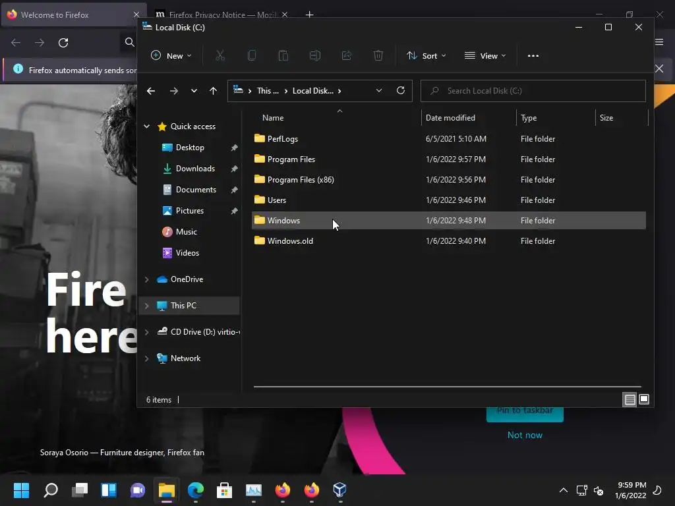Open taskbar Search
The height and width of the screenshot is (506, 675).
tap(51, 490)
